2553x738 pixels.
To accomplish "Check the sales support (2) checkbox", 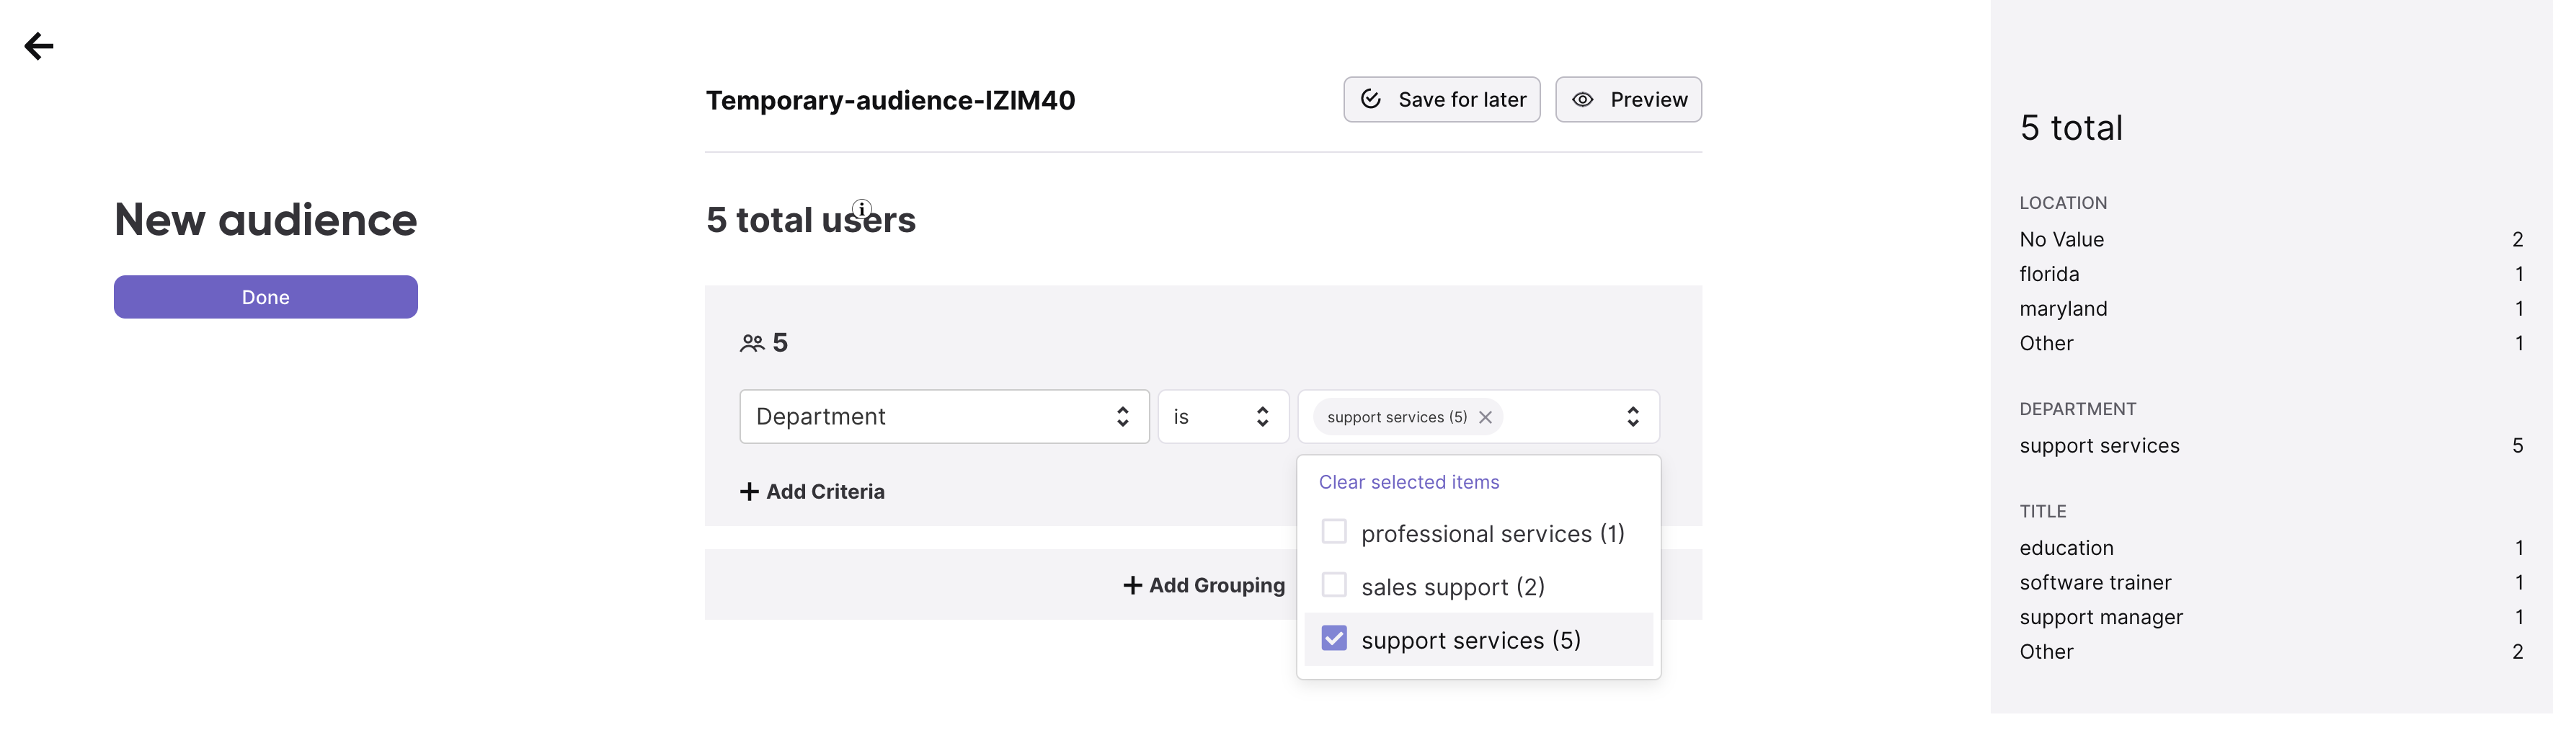I will click(x=1334, y=584).
